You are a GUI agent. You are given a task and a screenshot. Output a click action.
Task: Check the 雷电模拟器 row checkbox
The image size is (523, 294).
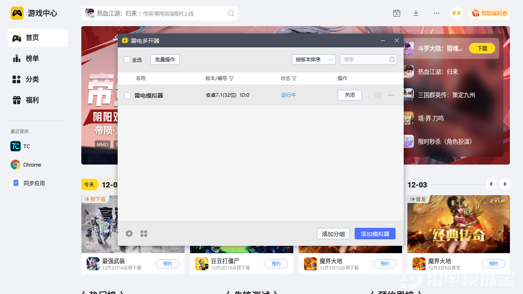[127, 95]
